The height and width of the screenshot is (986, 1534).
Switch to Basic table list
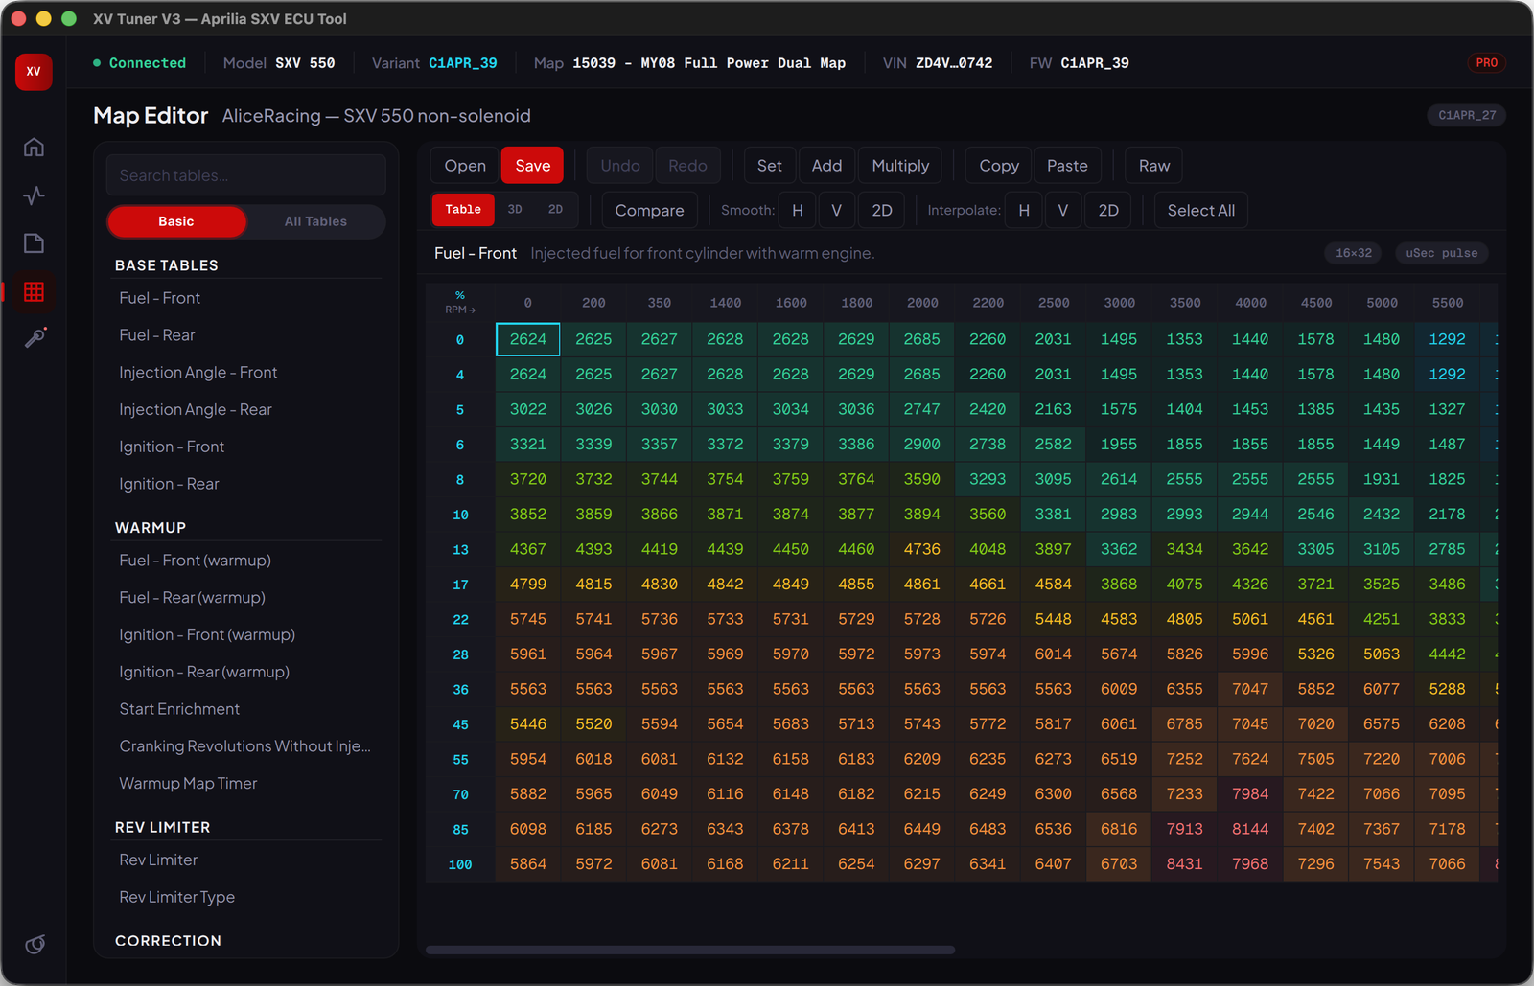pyautogui.click(x=176, y=221)
